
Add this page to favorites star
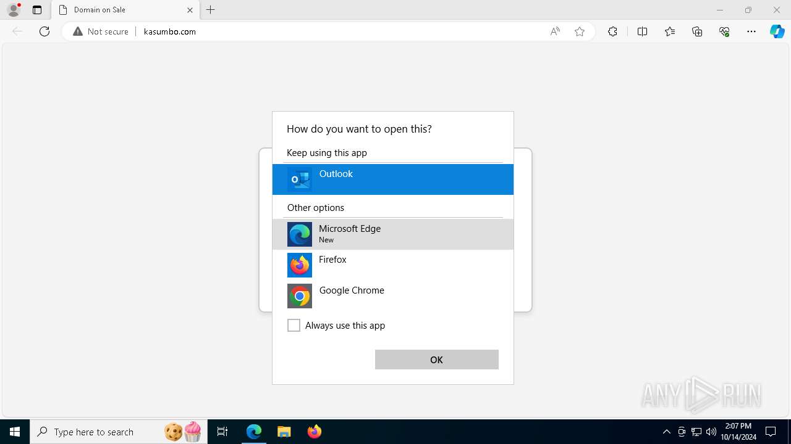(580, 31)
